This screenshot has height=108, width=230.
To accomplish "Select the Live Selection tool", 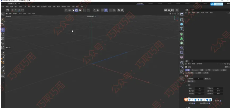I will (x=3, y=20).
